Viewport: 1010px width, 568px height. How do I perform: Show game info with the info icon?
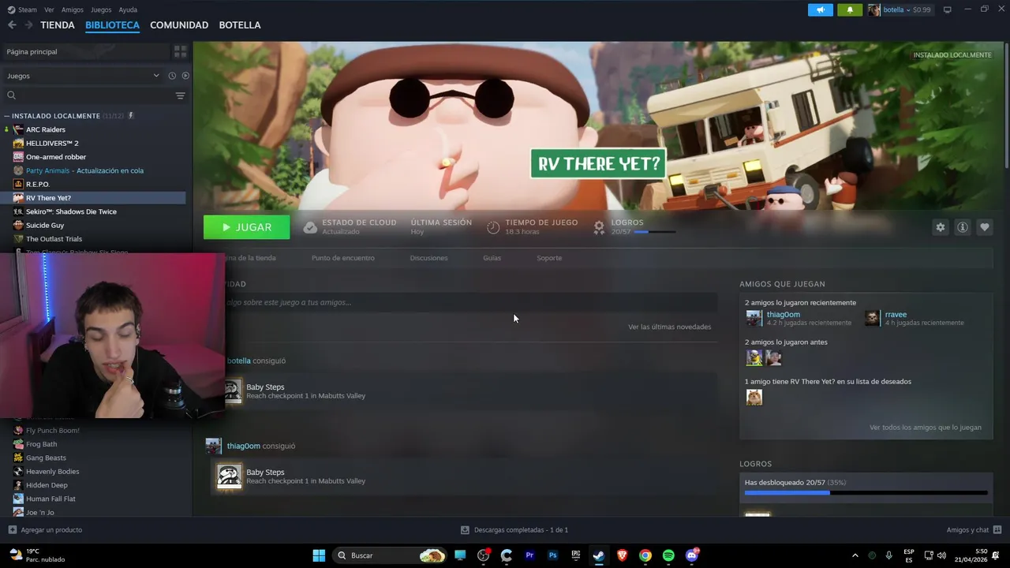tap(962, 227)
